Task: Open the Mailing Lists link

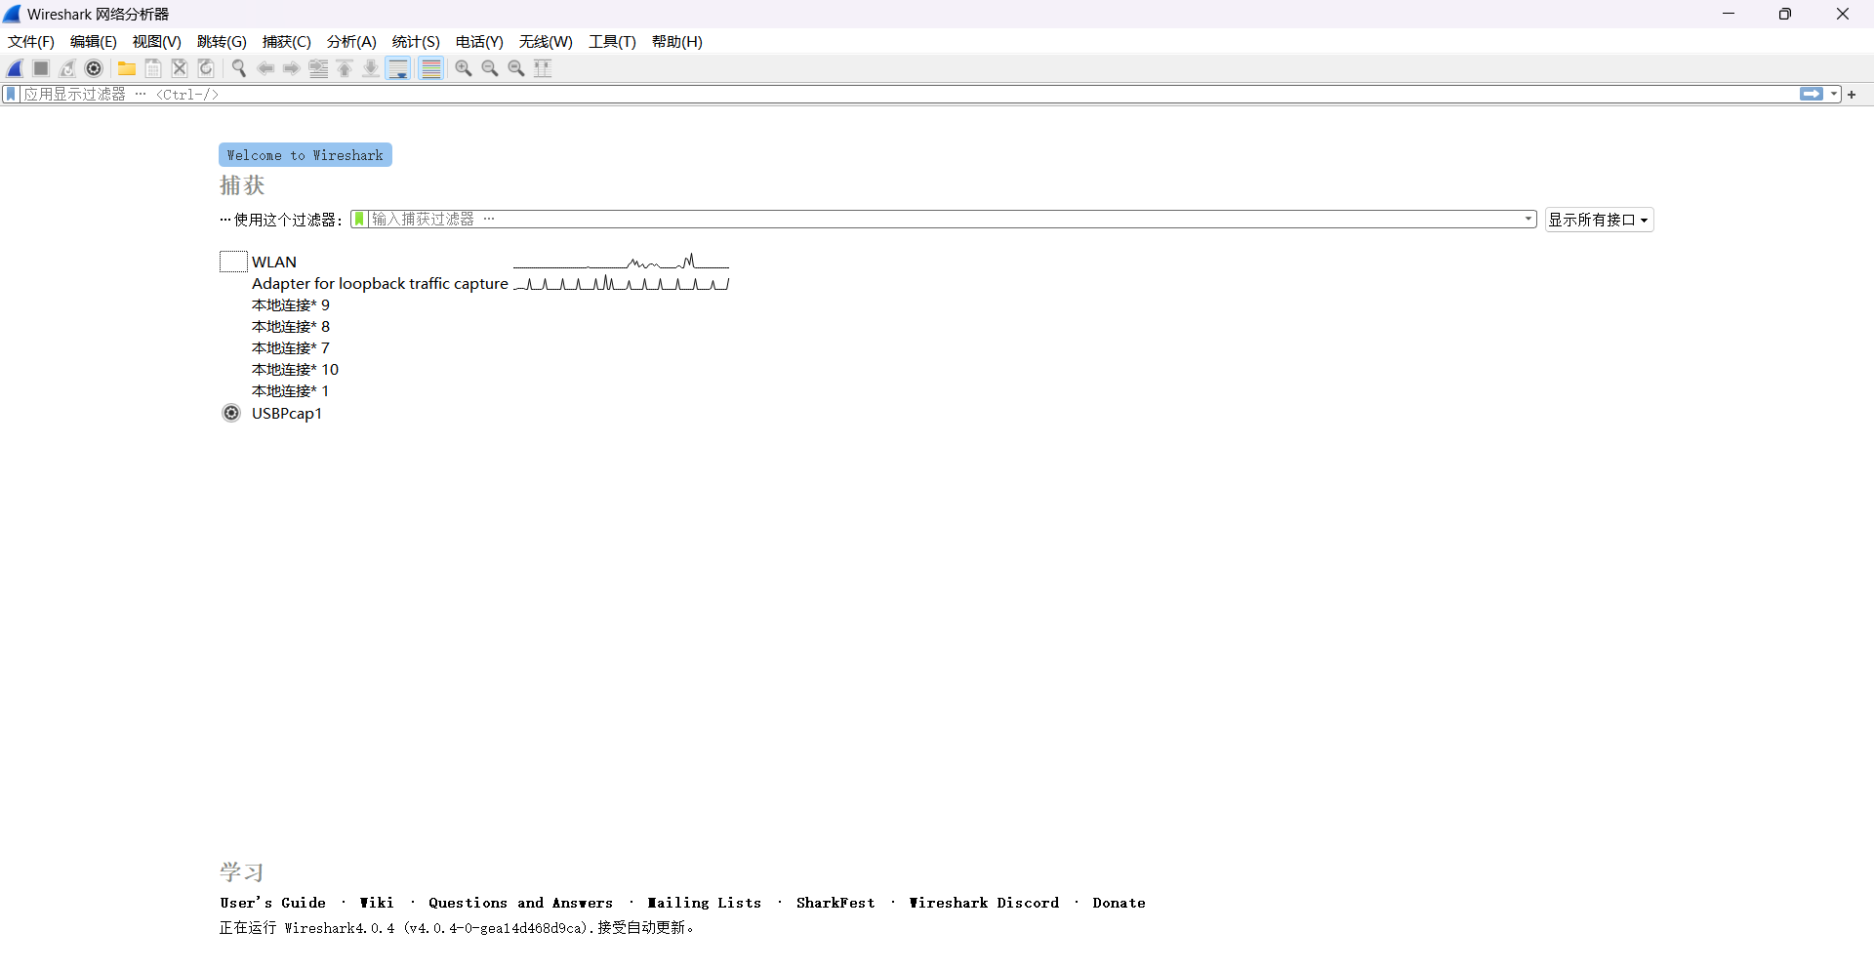Action: coord(705,903)
